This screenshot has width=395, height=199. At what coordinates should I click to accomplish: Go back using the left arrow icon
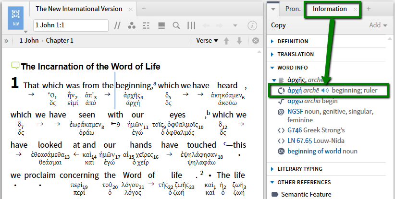206,25
